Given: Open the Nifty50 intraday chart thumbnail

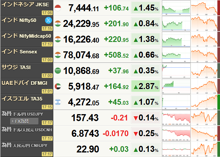Looking at the screenshot, I should (176, 24).
